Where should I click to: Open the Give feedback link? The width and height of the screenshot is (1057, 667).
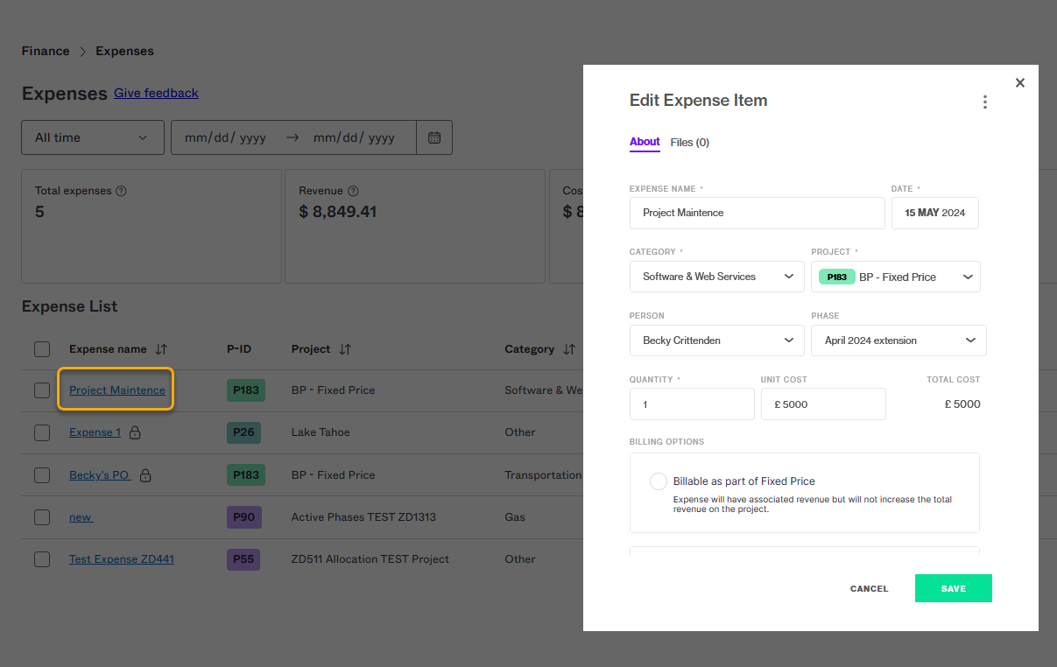coord(156,93)
